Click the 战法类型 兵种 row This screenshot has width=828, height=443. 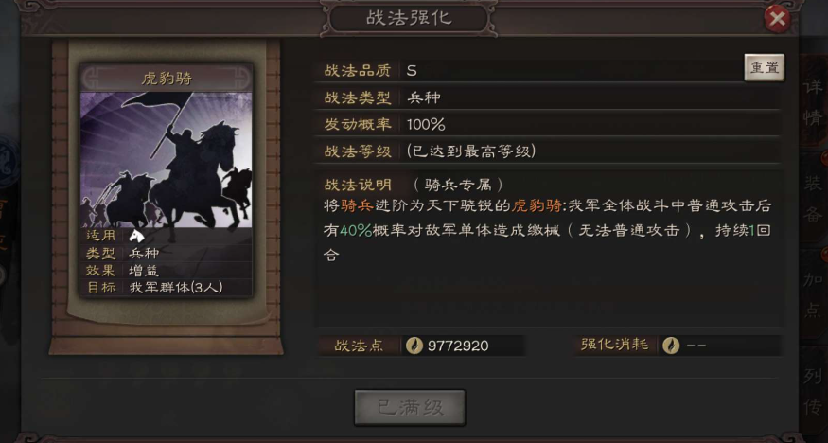click(548, 97)
